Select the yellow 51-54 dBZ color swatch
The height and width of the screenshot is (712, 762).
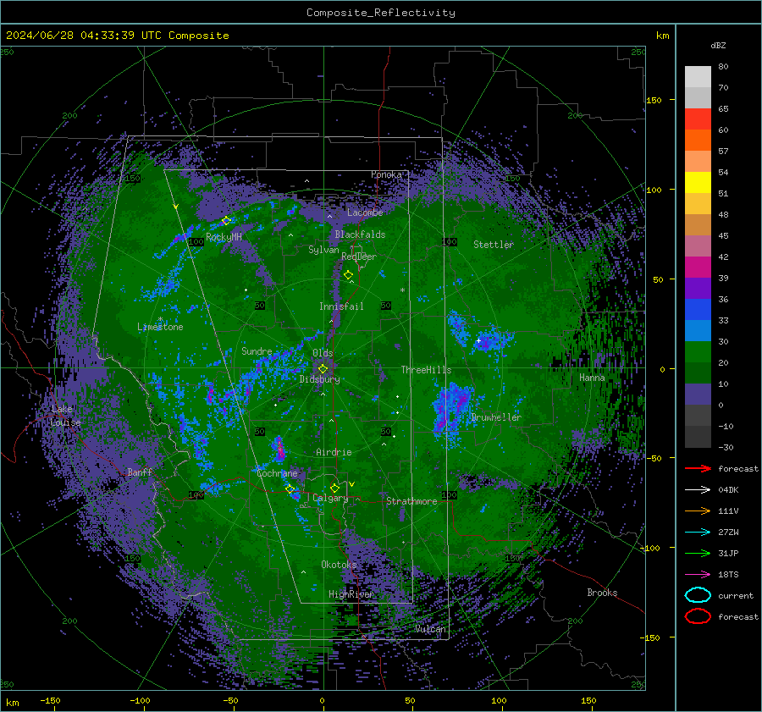(x=698, y=183)
